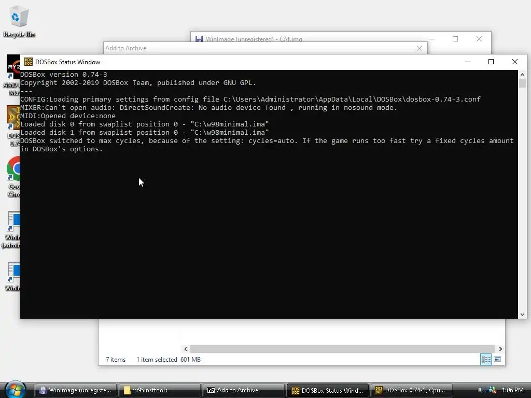Image resolution: width=531 pixels, height=398 pixels.
Task: Activate DOSBox Status Window taskbar button
Action: (328, 390)
